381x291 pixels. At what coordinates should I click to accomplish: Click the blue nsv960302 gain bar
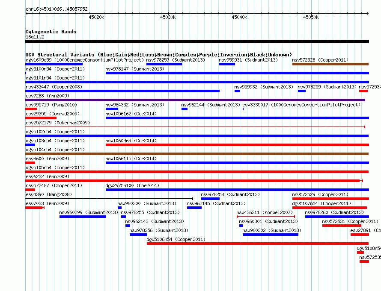tap(271, 235)
